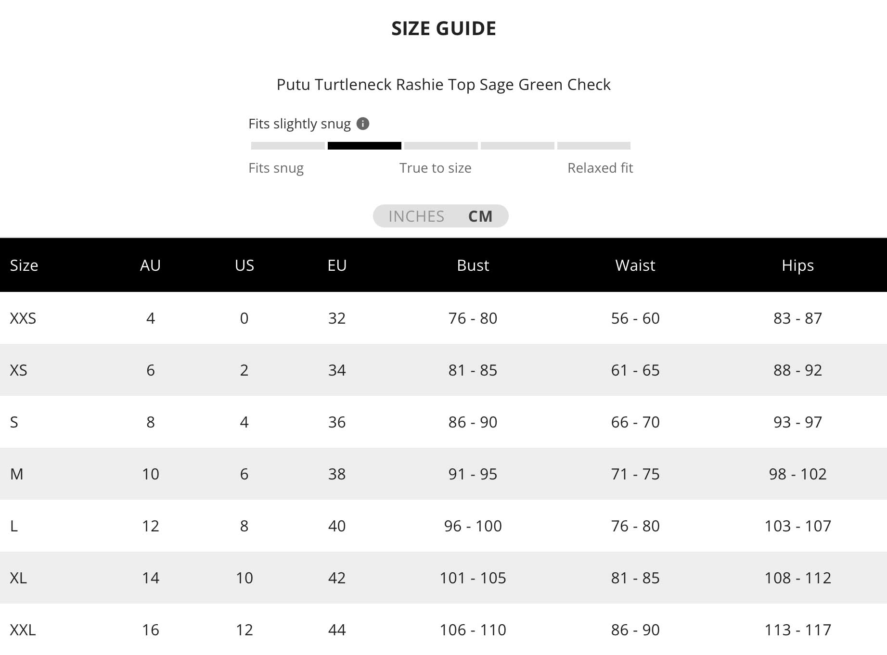The height and width of the screenshot is (655, 887).
Task: Click the Waist column header
Action: pos(635,265)
